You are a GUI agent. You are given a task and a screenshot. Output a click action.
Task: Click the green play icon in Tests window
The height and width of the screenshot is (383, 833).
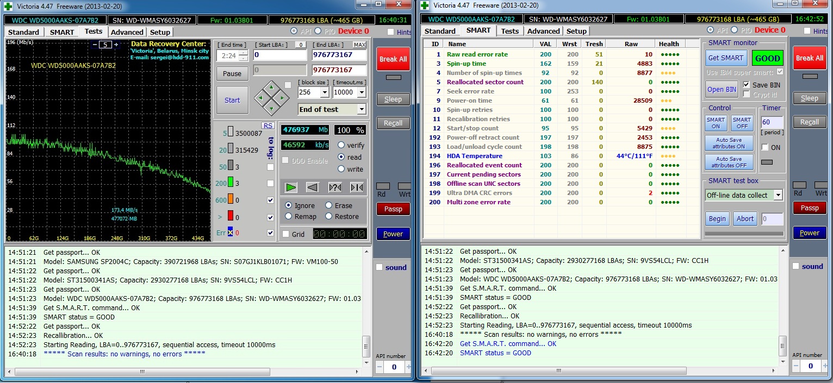tap(291, 187)
